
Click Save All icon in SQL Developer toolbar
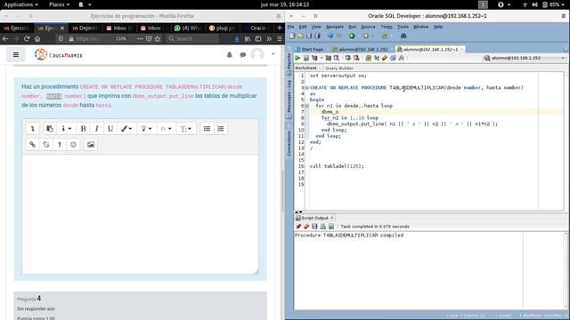pyautogui.click(x=317, y=36)
